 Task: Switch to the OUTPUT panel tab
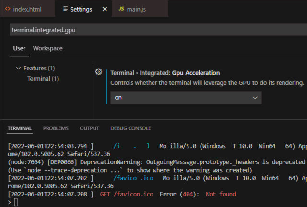coord(89,128)
